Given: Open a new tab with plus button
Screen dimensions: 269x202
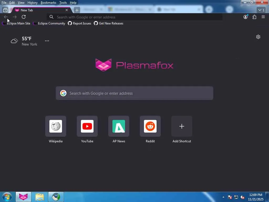Looking at the screenshot, I should 77,10.
